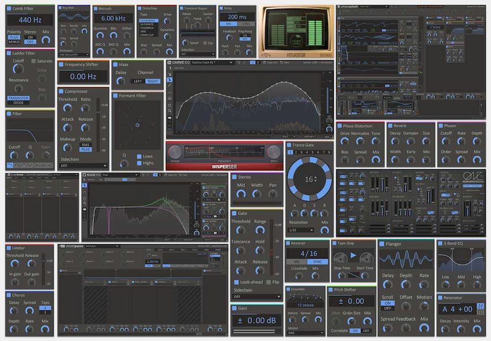Select FOLDBACK in Distortion Type list

(x=148, y=28)
